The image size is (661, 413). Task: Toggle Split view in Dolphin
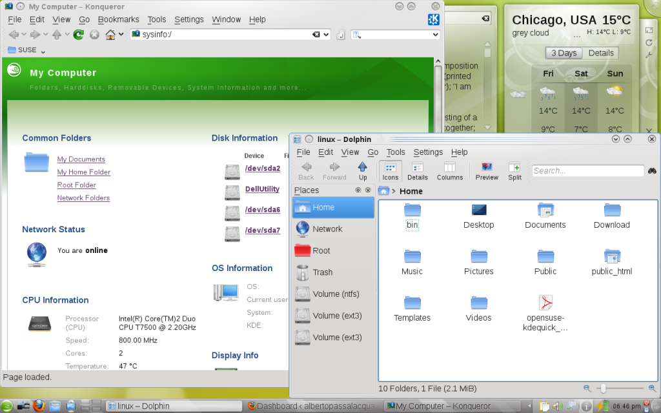point(514,171)
